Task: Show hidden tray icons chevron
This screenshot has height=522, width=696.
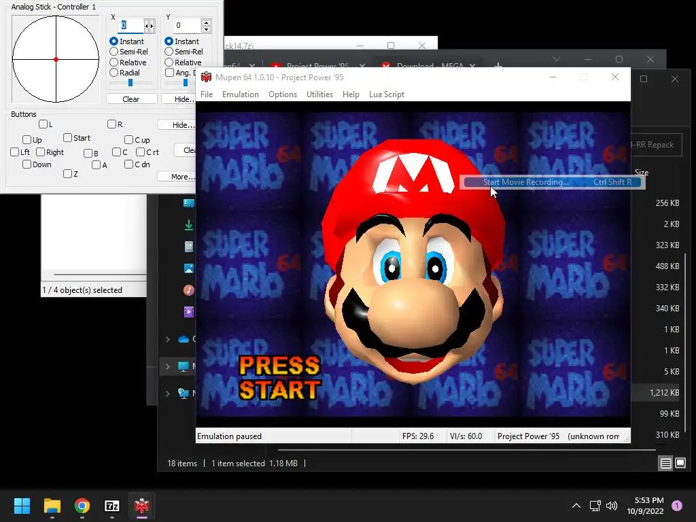Action: [576, 506]
